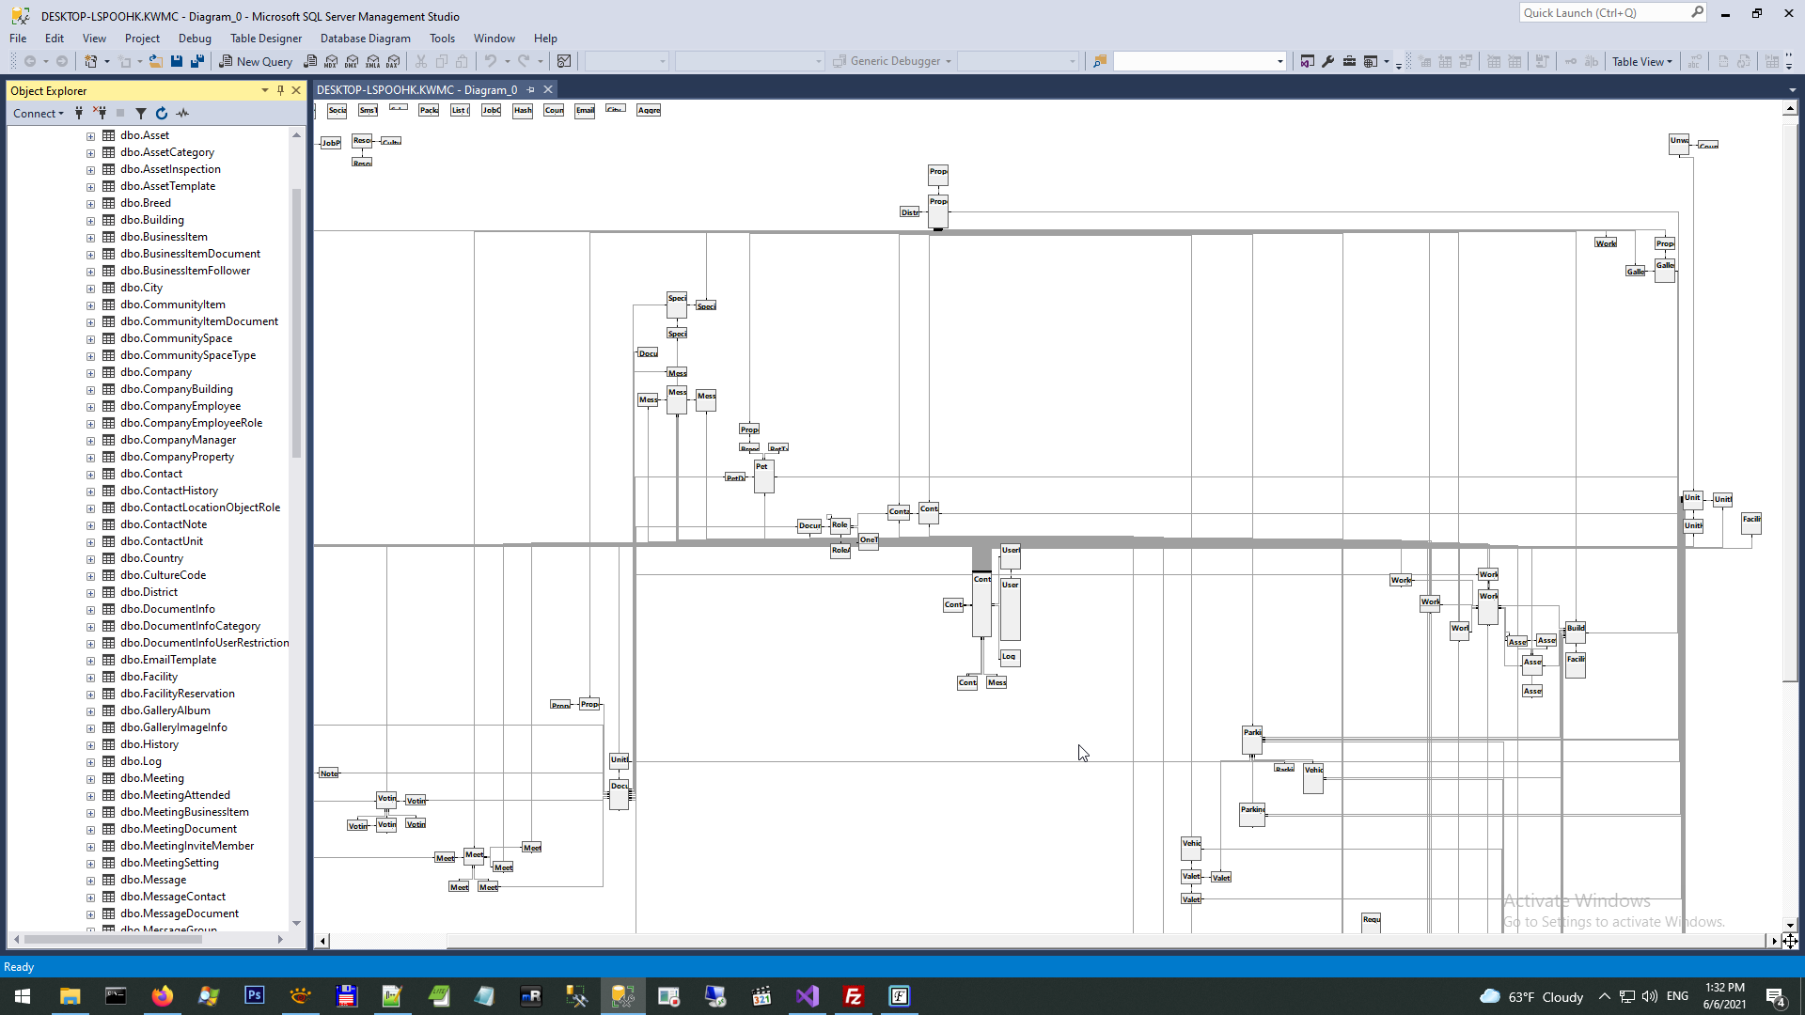Expand the dbo.Meeting table node
1805x1015 pixels.
[91, 779]
